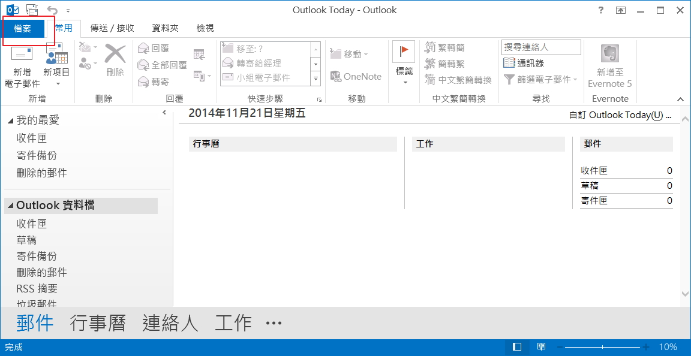The image size is (691, 356).
Task: Click the 刪除 X icon
Action: 115,54
